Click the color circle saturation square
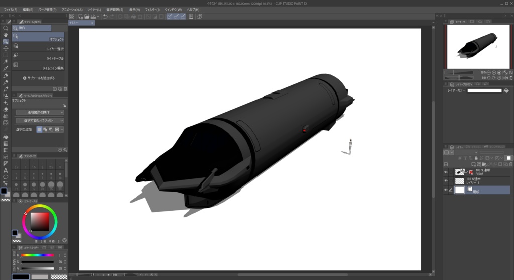 pyautogui.click(x=40, y=221)
